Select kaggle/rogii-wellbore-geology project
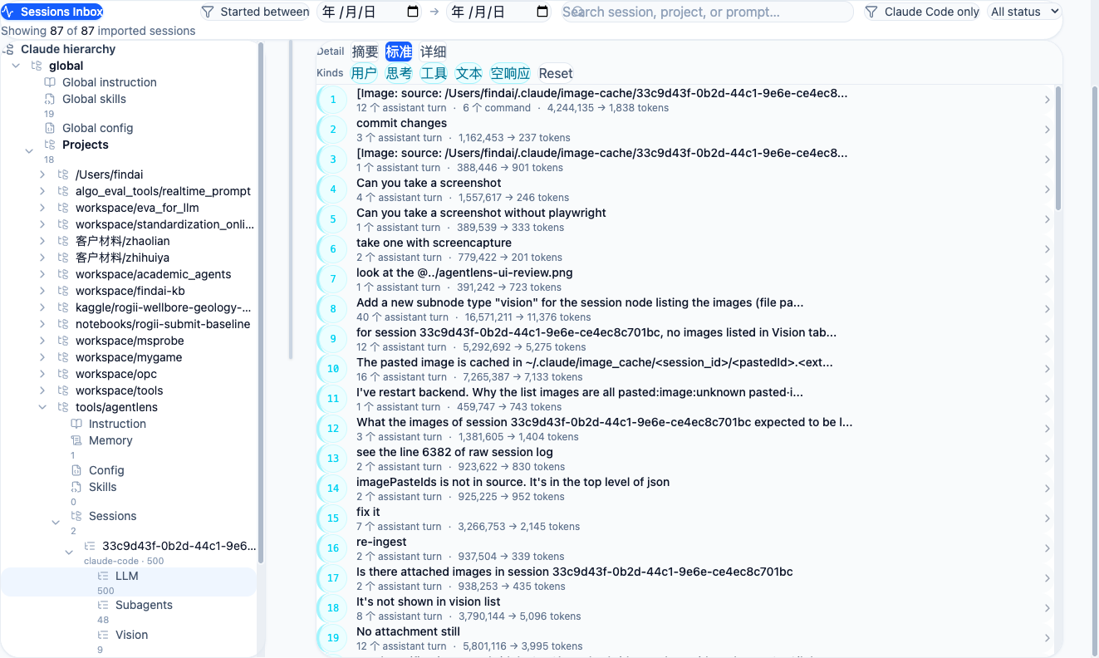1099x658 pixels. click(x=163, y=307)
